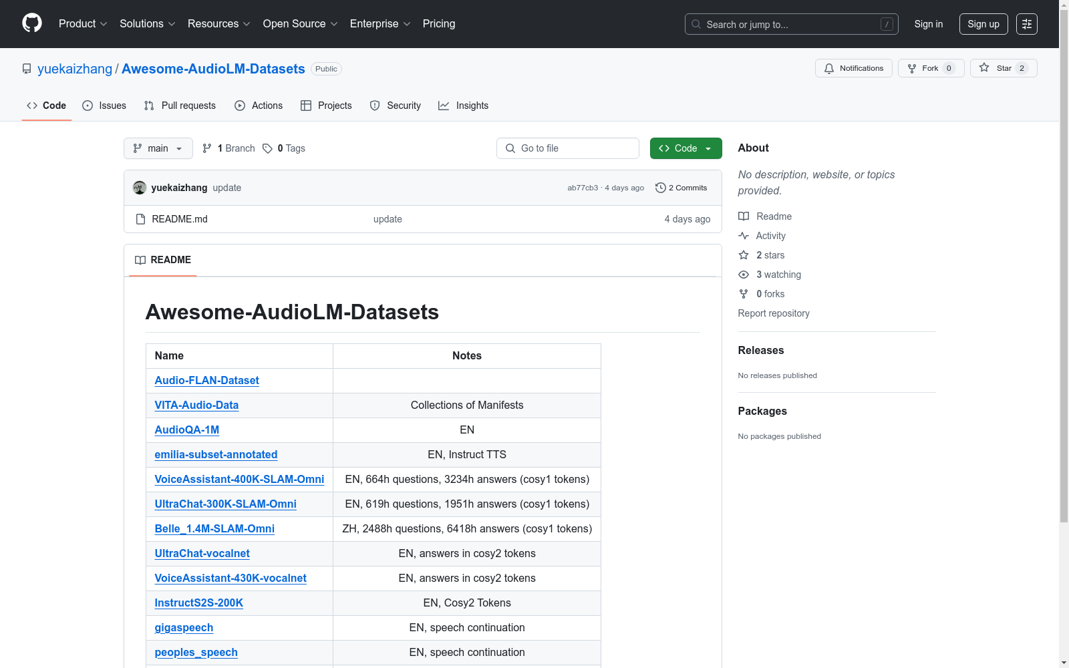Screen dimensions: 1069x668
Task: Open the yuekaizhang owner profile link
Action: 75,69
